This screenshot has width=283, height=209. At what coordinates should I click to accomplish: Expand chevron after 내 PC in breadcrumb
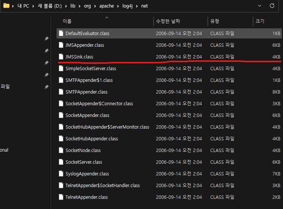coord(33,6)
